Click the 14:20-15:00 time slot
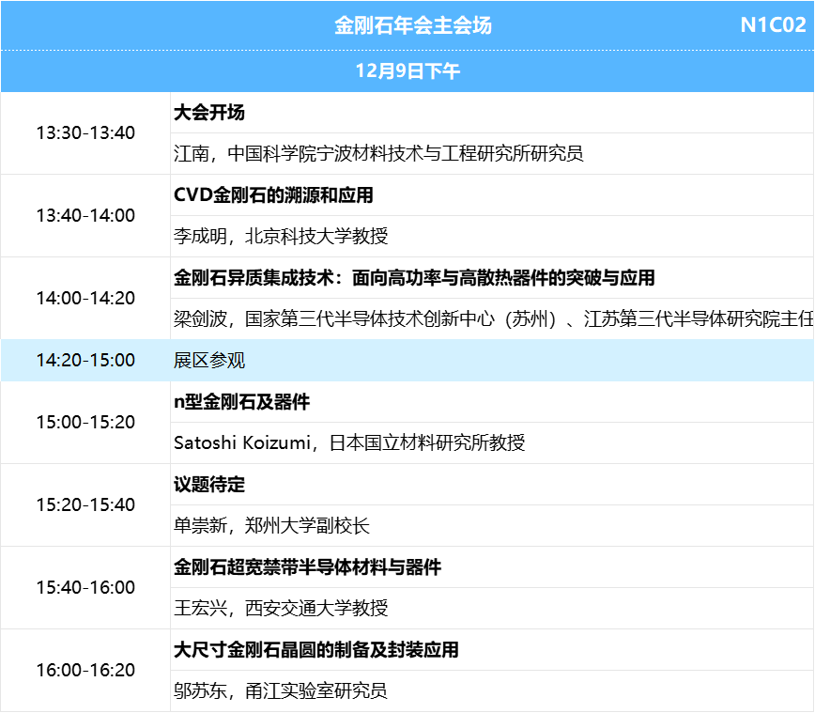The width and height of the screenshot is (815, 713). click(85, 361)
